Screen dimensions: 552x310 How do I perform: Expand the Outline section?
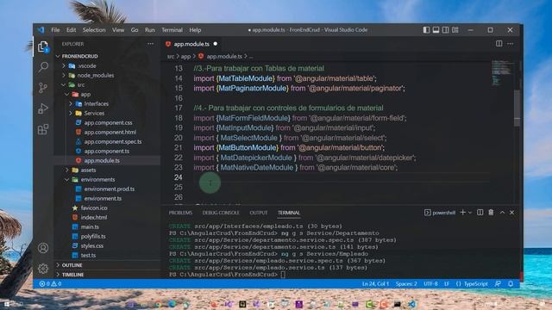(72, 265)
